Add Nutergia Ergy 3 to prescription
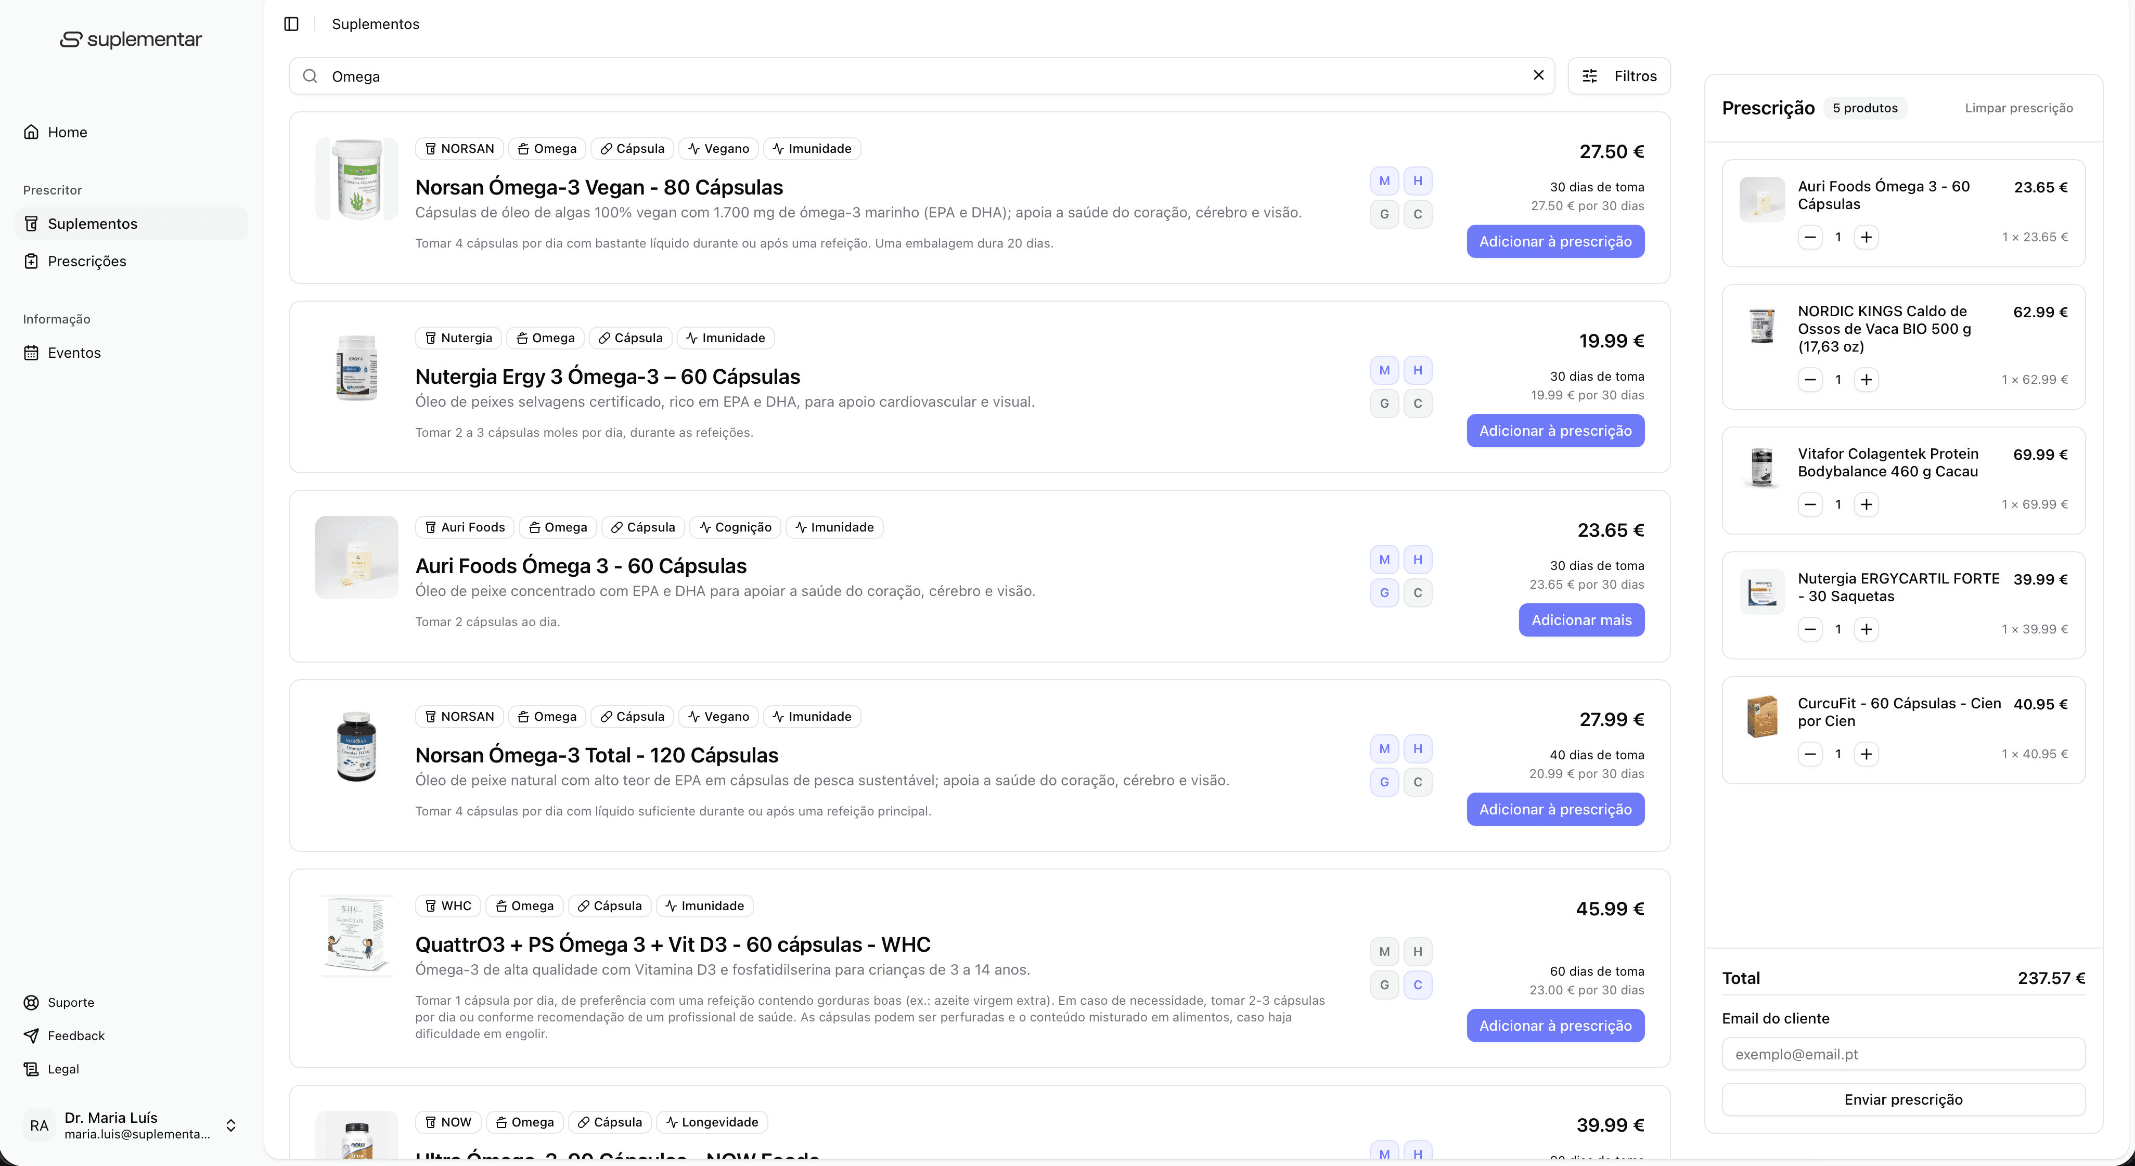This screenshot has width=2135, height=1166. point(1555,431)
